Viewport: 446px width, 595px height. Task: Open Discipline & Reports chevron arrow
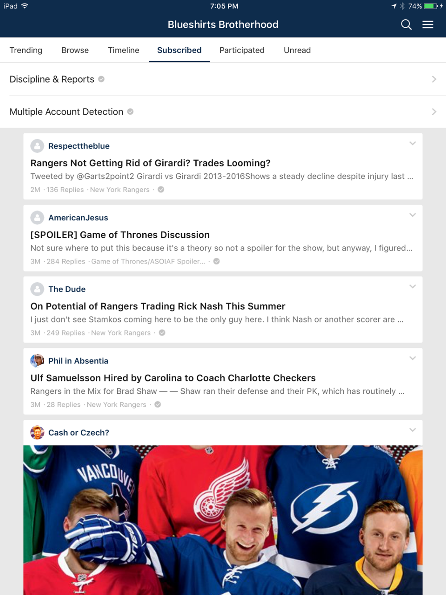tap(434, 79)
